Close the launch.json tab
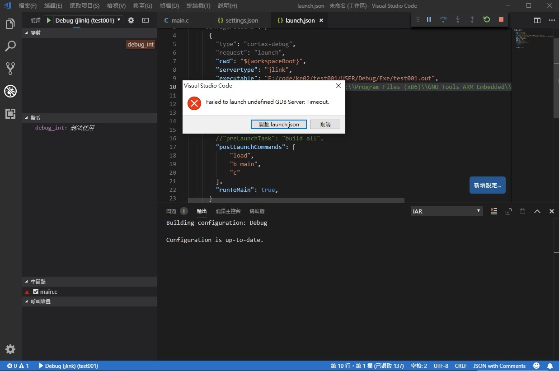This screenshot has height=371, width=559. point(321,21)
